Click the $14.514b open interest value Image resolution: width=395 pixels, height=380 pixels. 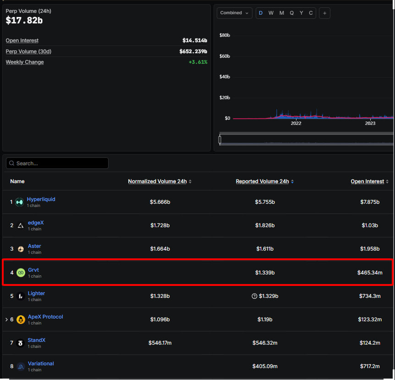(x=195, y=41)
